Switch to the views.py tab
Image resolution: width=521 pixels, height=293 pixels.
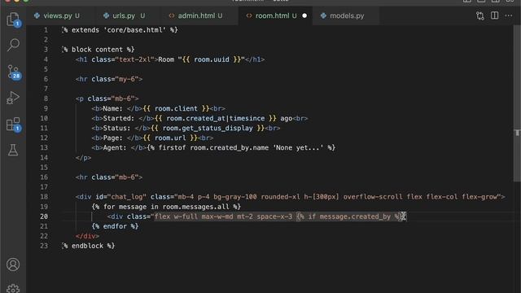point(57,15)
